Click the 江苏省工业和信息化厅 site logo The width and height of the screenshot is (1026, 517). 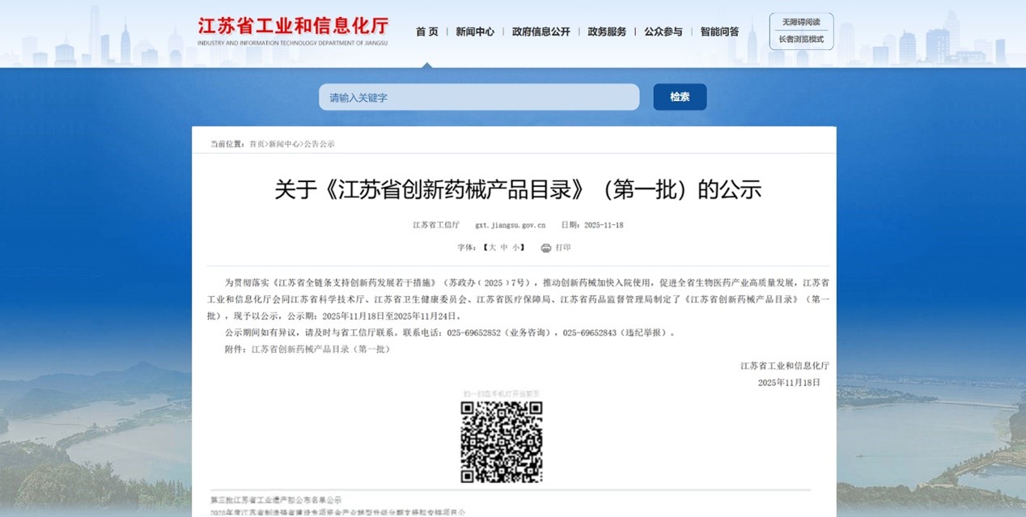(x=293, y=31)
